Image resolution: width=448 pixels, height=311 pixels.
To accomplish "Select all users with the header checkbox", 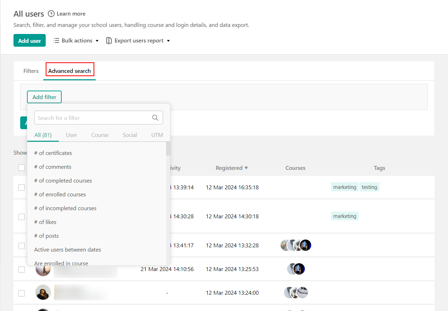I will click(x=22, y=168).
